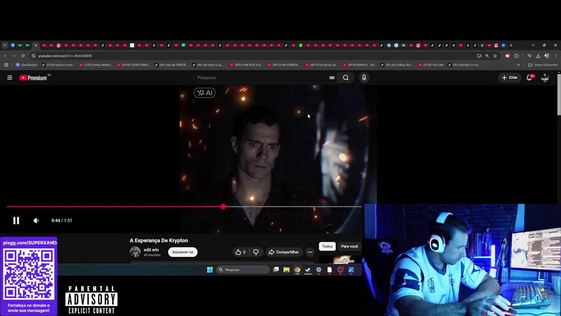Open the (8851) EM BUSCA D... bookmark

tap(246, 65)
